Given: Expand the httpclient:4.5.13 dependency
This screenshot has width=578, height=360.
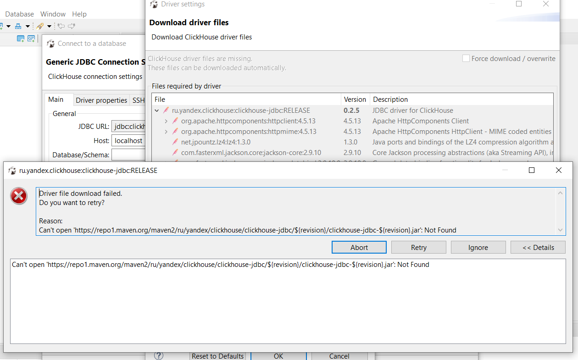Looking at the screenshot, I should coord(165,121).
